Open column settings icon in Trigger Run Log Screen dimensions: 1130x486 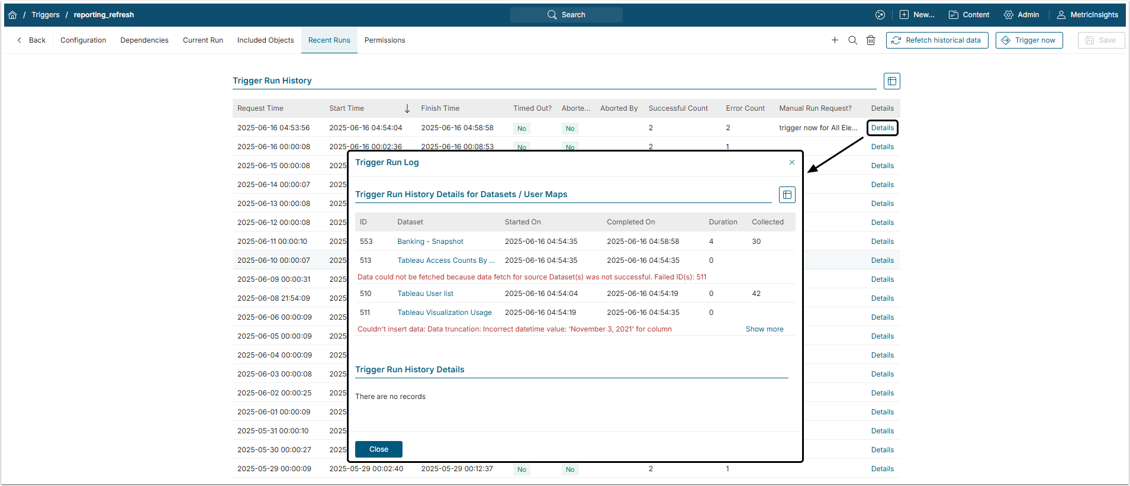(787, 195)
